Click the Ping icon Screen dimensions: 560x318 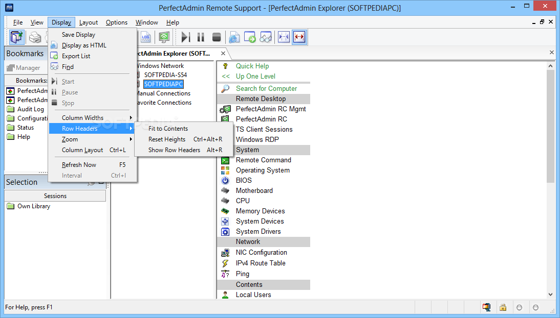(x=225, y=274)
